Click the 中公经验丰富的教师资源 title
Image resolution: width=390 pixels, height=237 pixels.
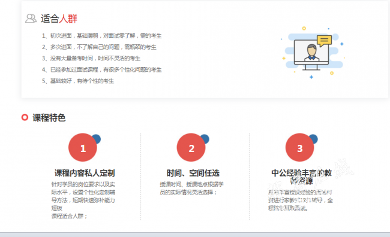(x=301, y=177)
